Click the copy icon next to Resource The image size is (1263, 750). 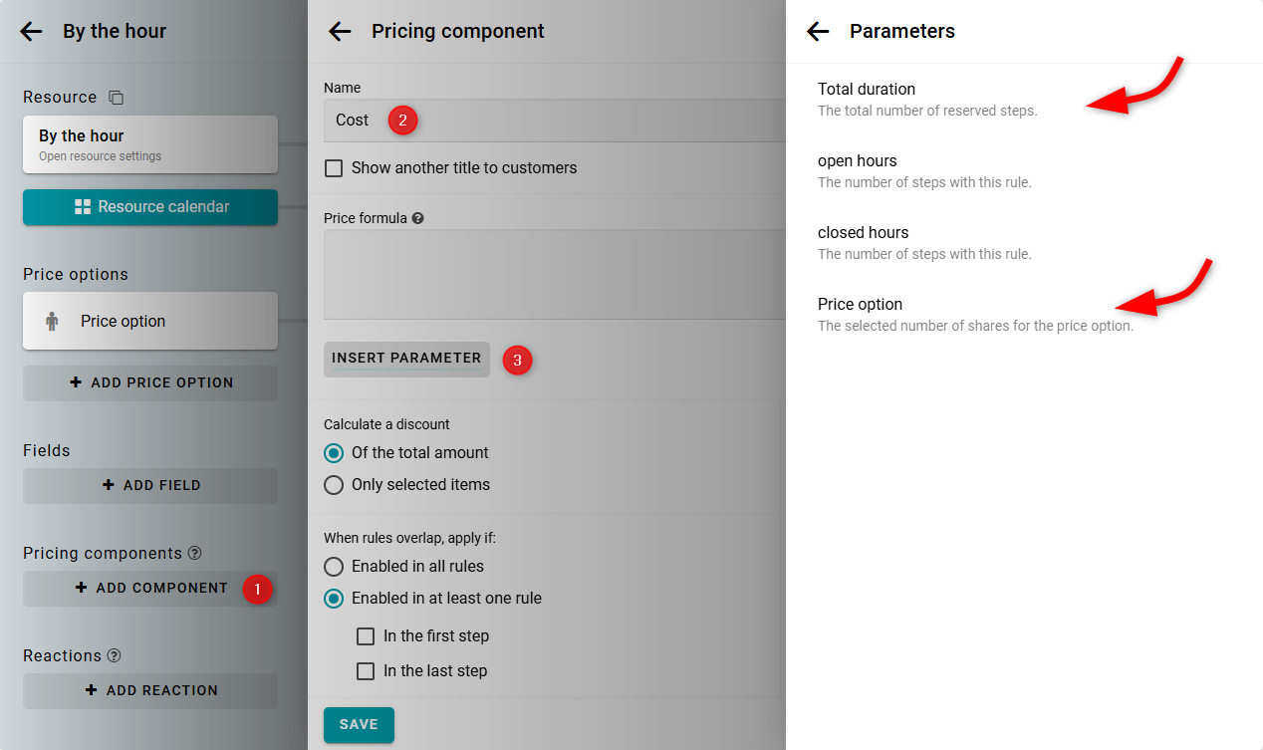(117, 98)
